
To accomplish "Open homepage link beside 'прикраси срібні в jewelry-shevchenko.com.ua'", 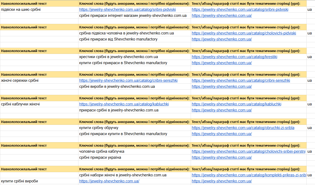I will (x=222, y=110).
